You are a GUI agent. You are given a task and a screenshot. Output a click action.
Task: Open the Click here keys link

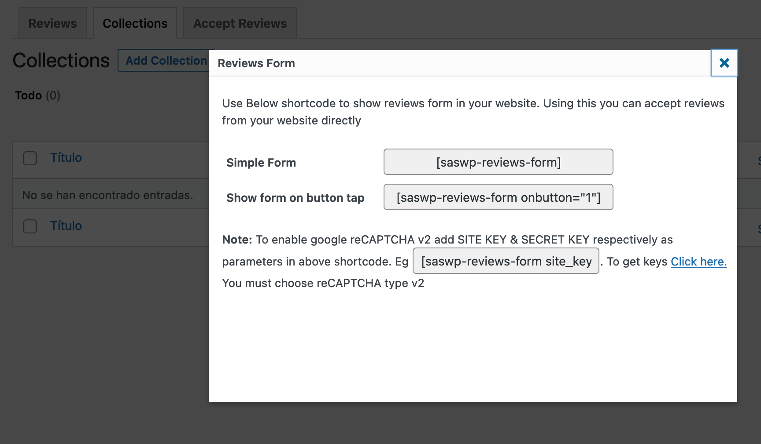point(698,262)
